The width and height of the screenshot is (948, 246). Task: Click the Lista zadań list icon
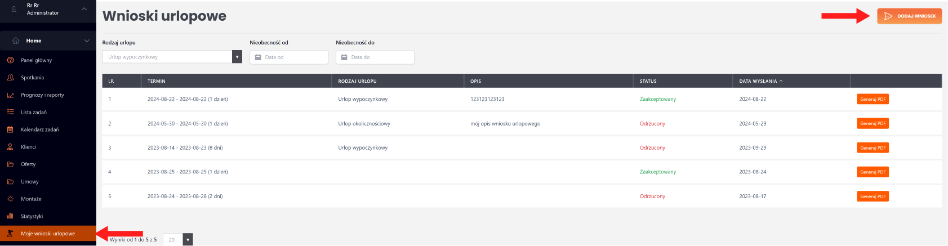click(x=10, y=112)
